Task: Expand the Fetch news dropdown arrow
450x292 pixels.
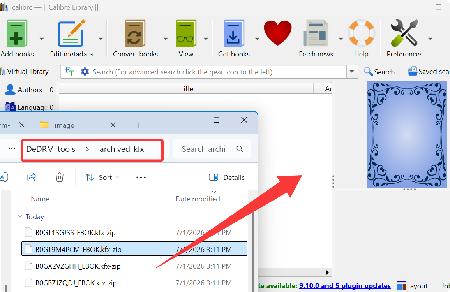Action: (x=341, y=39)
